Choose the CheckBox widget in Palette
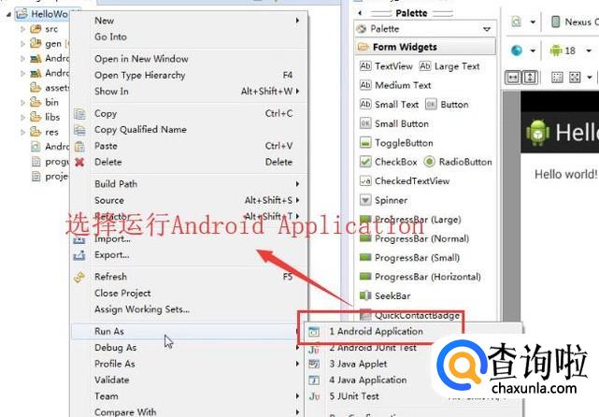The width and height of the screenshot is (599, 417). (389, 162)
